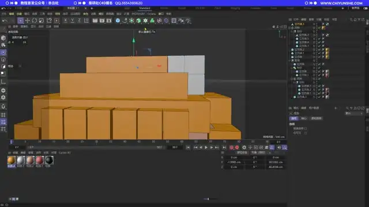Click the Attribute Manager back arrow
The width and height of the screenshot is (369, 207).
tap(336, 108)
